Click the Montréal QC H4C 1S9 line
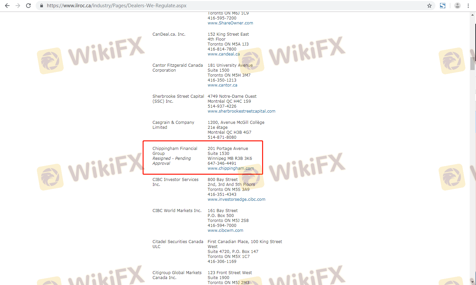Viewport: 476px width, 285px height. click(229, 101)
